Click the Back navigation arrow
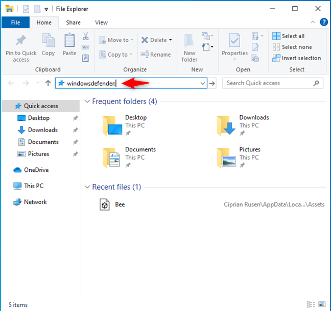 (11, 83)
